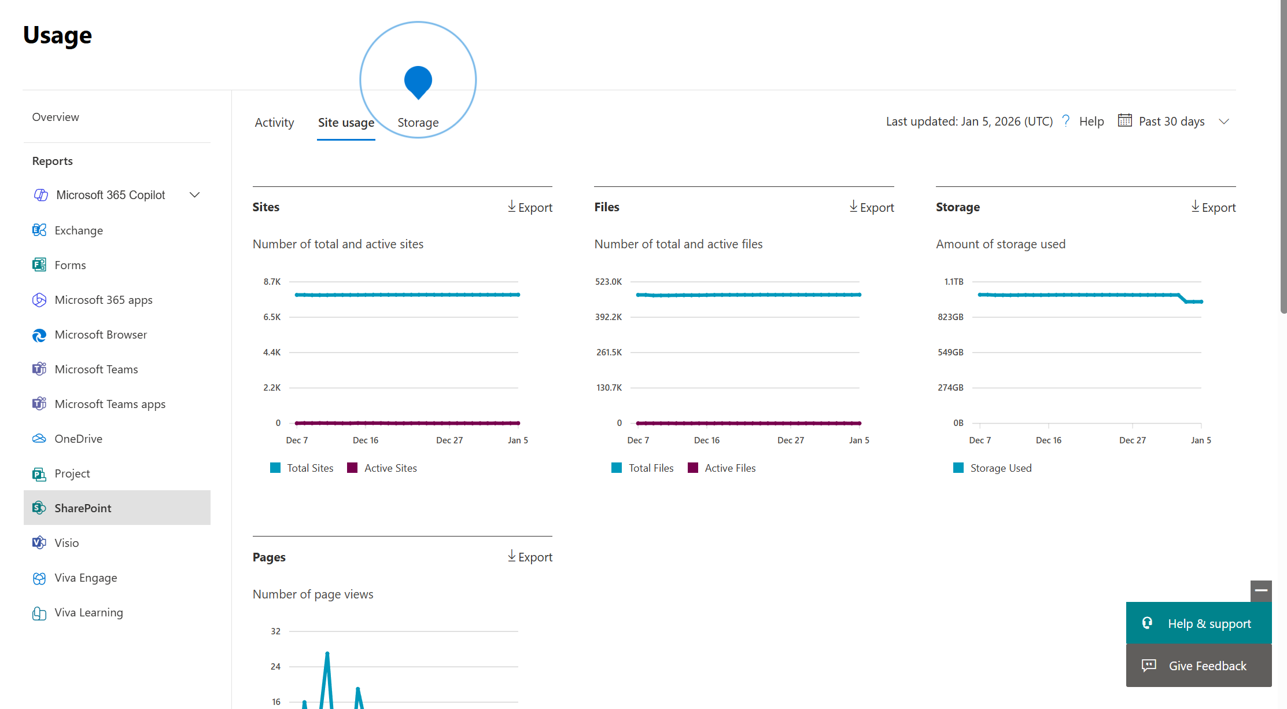Open the Visio usage report
The width and height of the screenshot is (1287, 709).
click(66, 542)
